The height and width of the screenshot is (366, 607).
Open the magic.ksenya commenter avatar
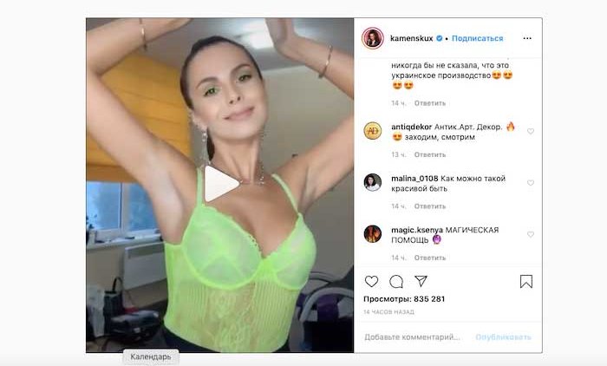pos(372,234)
